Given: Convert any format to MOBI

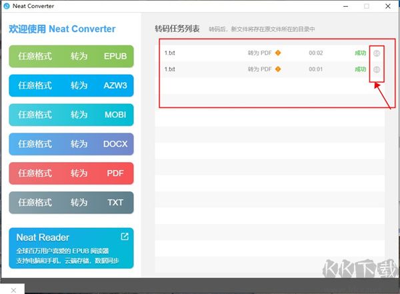Looking at the screenshot, I should coord(71,115).
